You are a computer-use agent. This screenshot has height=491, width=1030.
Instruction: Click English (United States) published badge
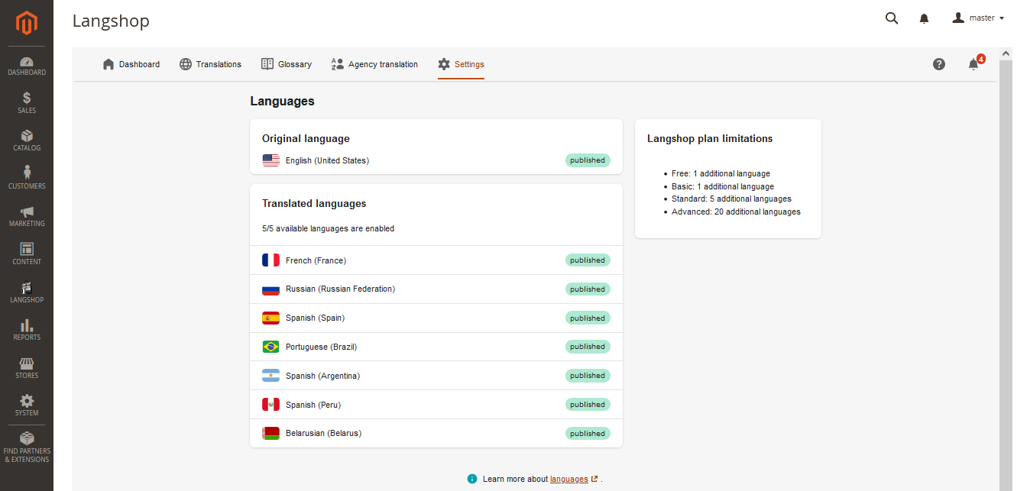pos(588,160)
